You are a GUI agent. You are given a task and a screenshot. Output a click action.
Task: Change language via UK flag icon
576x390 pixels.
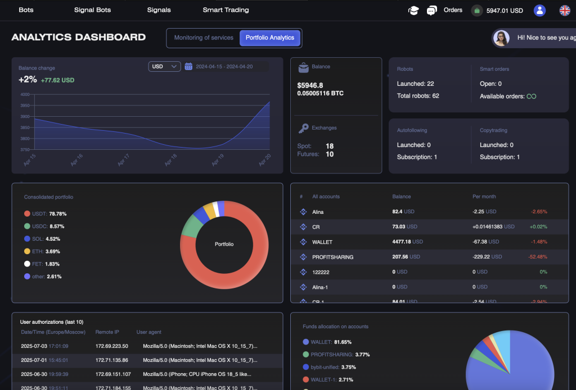[565, 10]
